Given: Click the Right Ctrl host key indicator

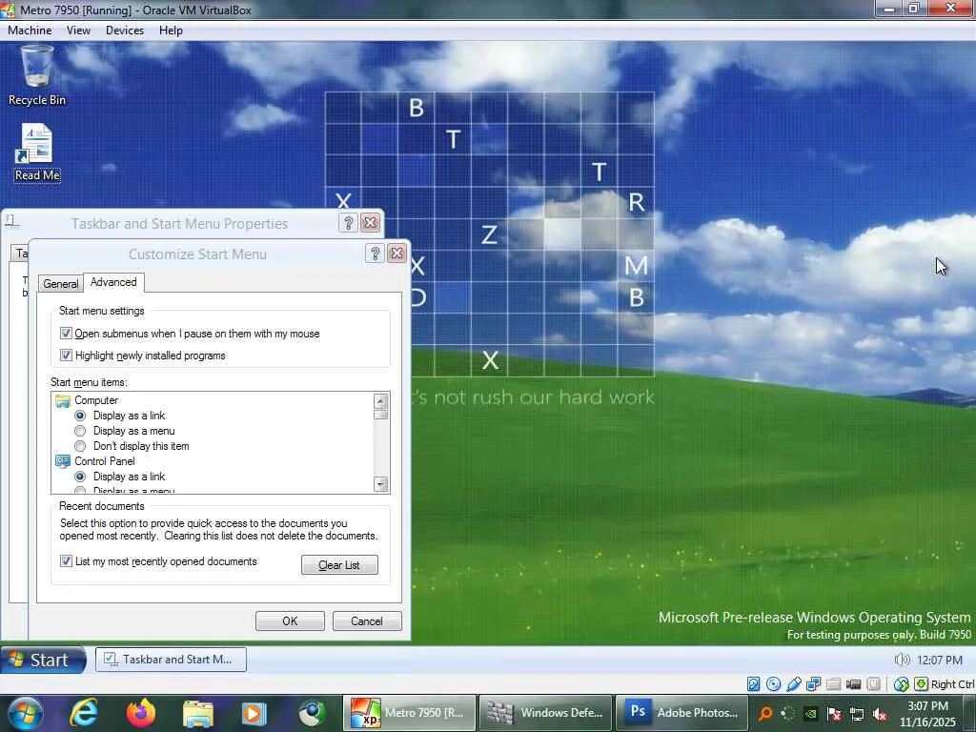Looking at the screenshot, I should [945, 684].
